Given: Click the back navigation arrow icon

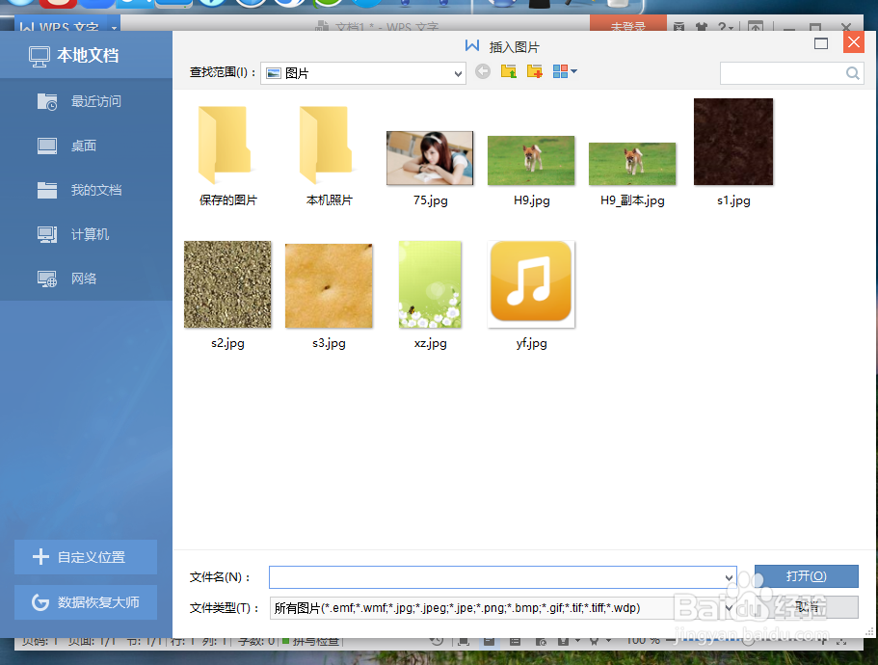Looking at the screenshot, I should [483, 71].
